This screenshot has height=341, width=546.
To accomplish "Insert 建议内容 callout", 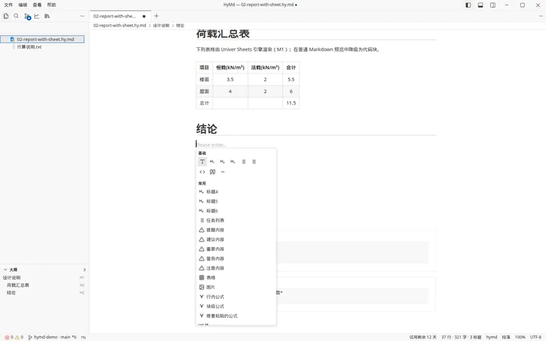I will coord(236,239).
